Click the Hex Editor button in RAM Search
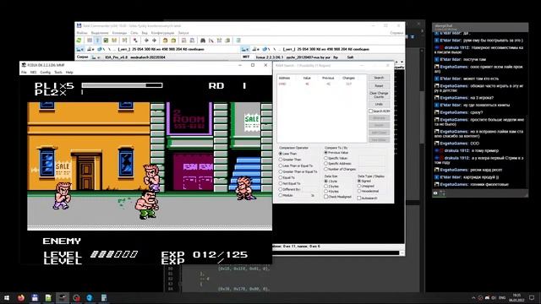541x304 pixels. pos(379,140)
